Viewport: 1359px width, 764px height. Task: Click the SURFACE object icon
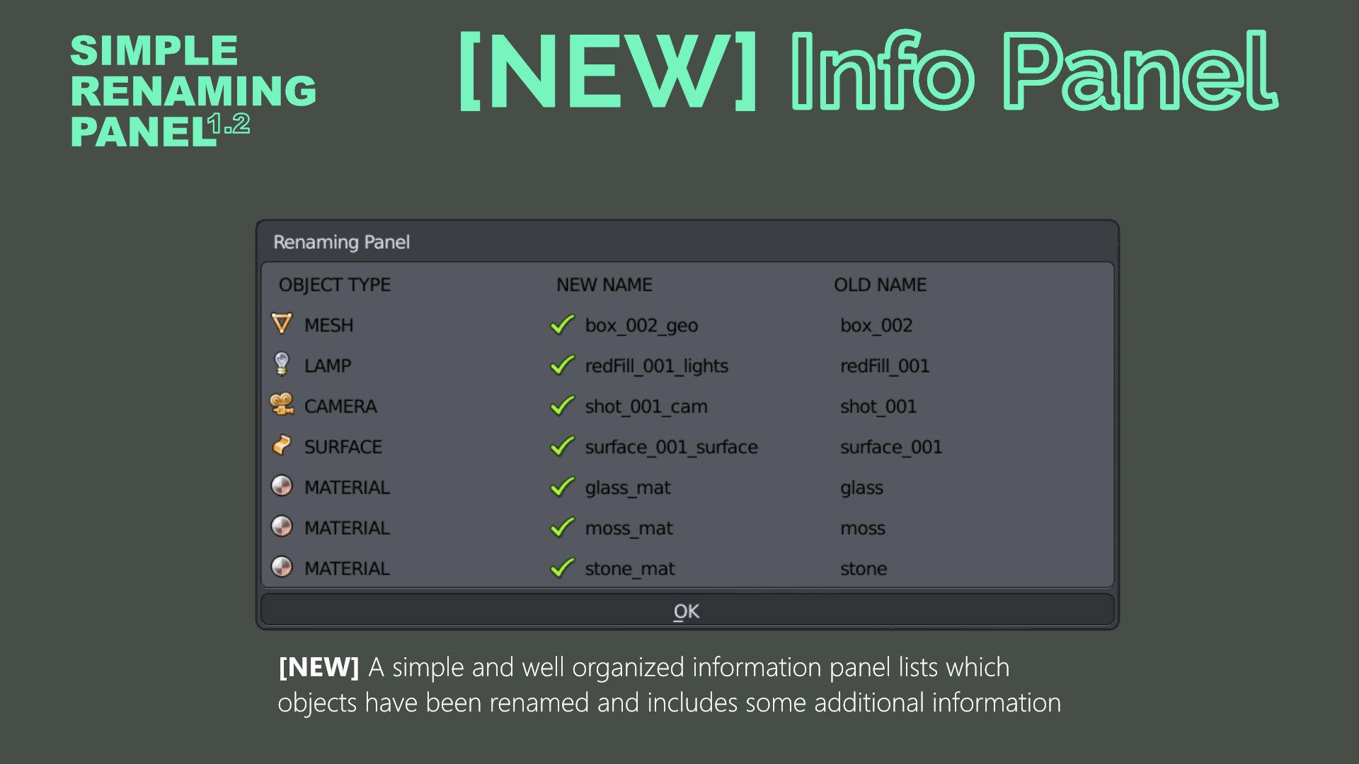pos(282,446)
